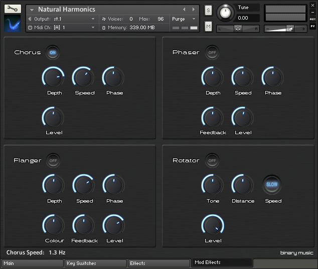Open the wrench edit mode icon
Viewport: 318px width, 269px height.
[13, 9]
